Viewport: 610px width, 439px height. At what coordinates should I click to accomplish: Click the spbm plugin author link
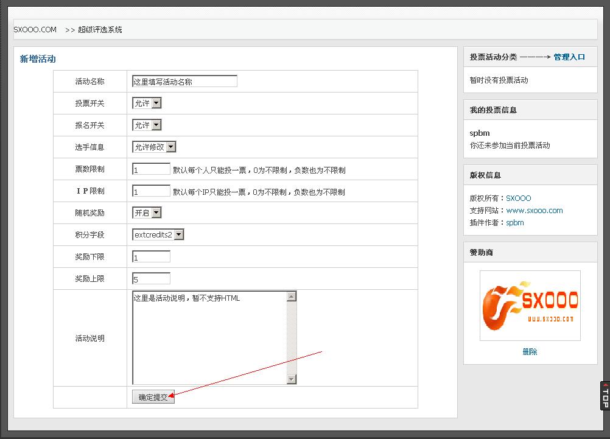515,222
